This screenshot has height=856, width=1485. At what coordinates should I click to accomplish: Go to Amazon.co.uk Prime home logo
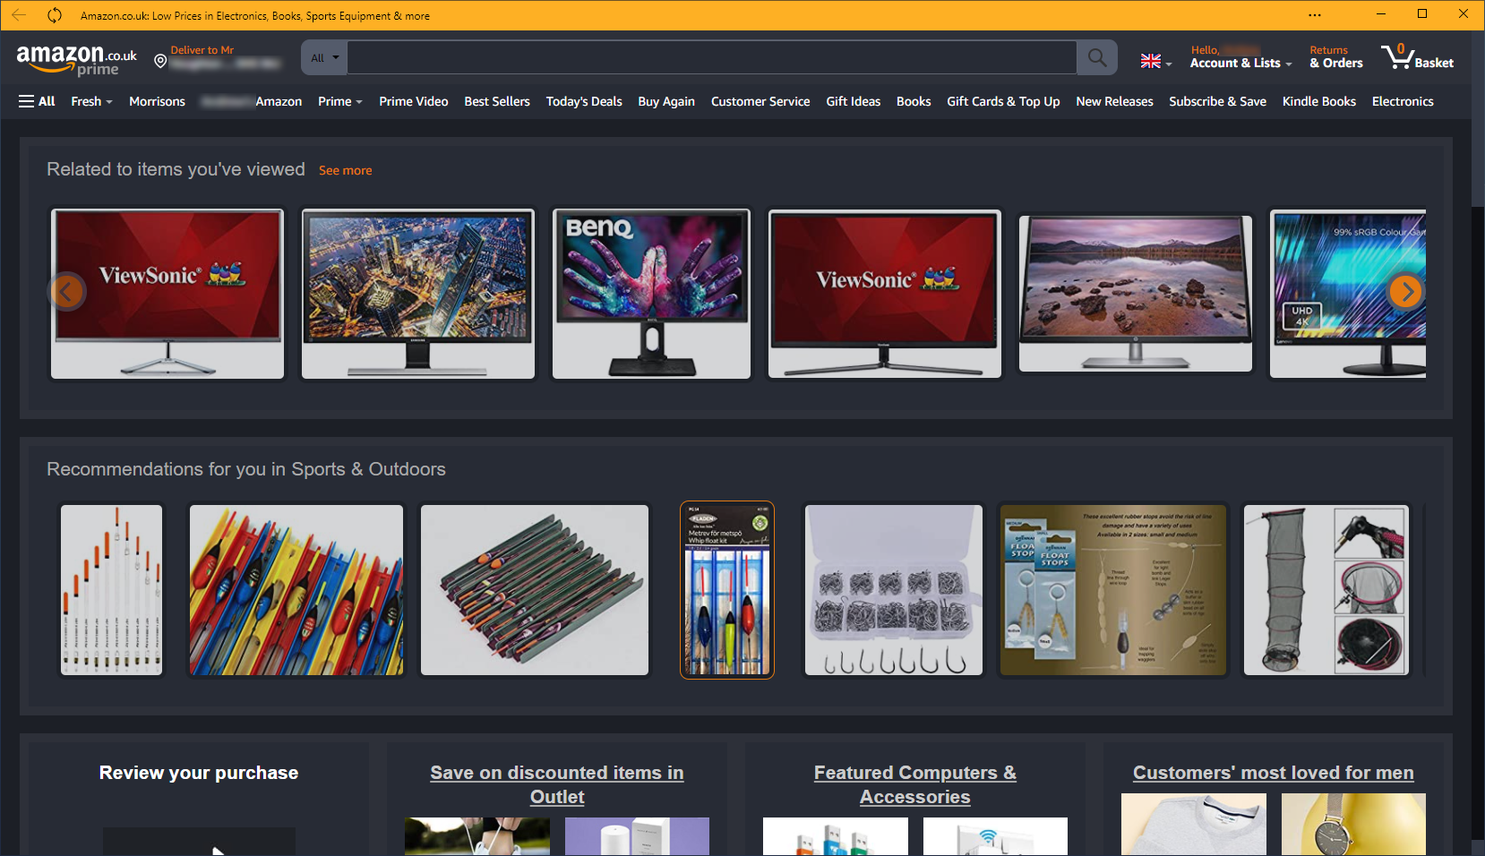tap(77, 60)
